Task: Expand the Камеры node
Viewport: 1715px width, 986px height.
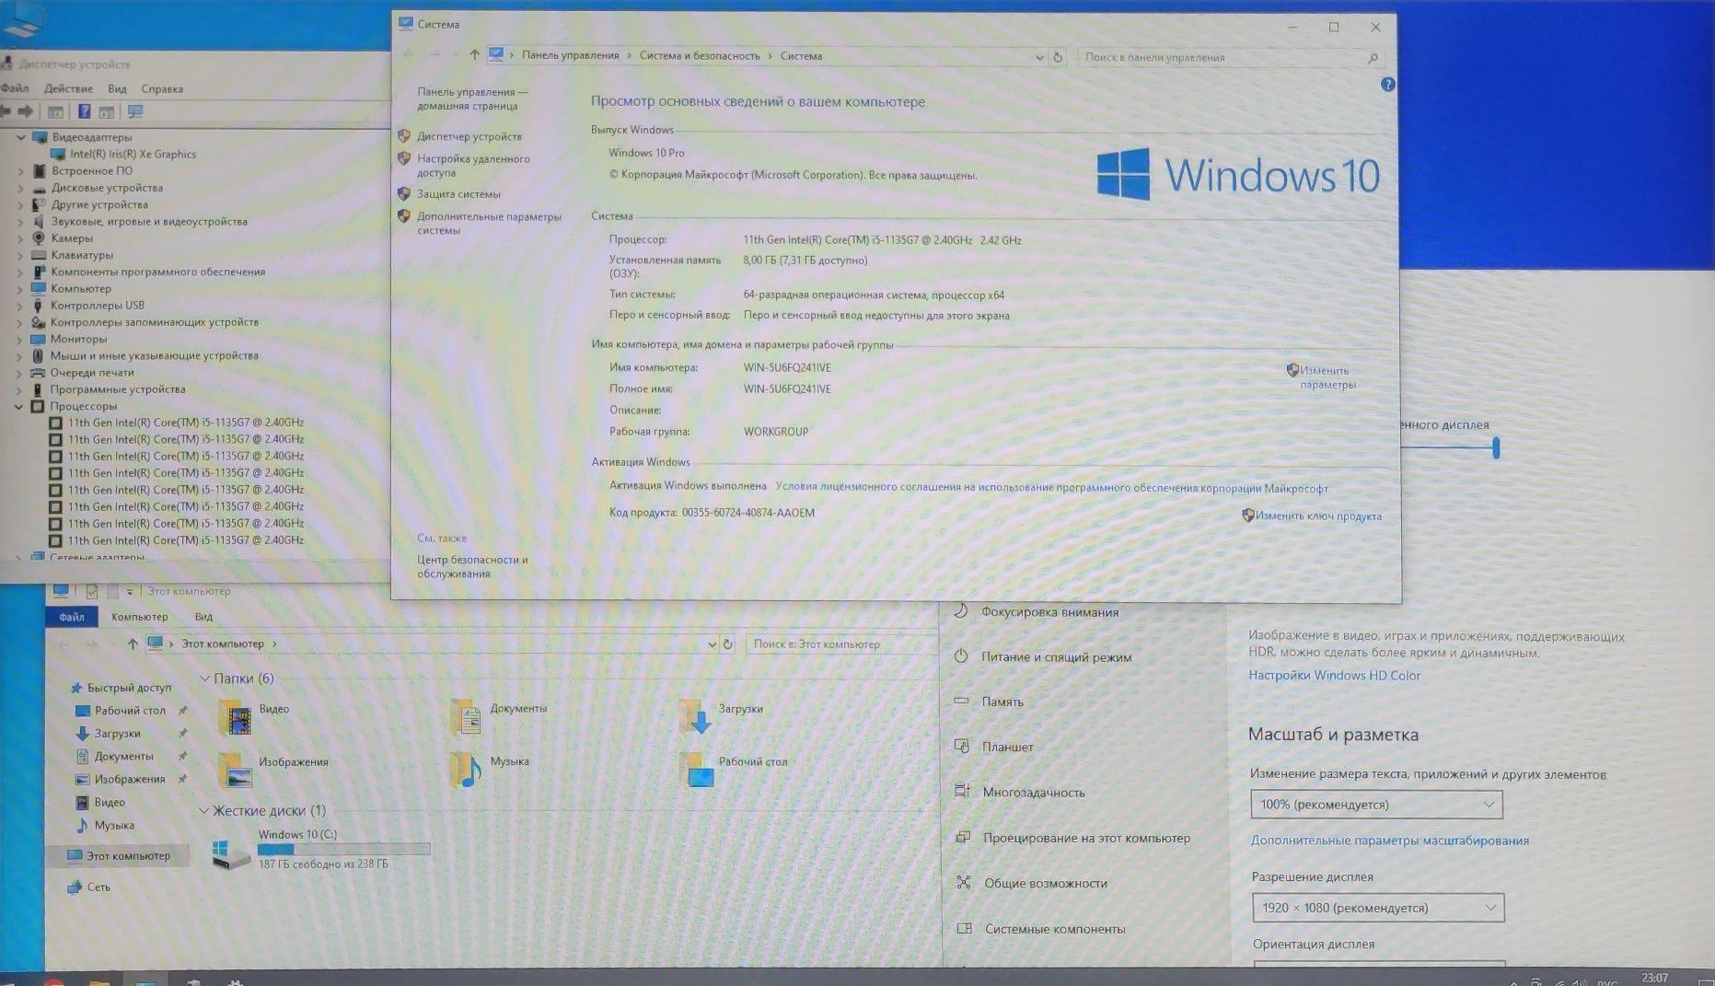Action: click(x=20, y=238)
